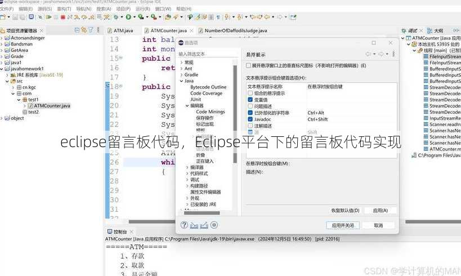Viewport: 461px width, 276px height.
Task: Click the back arrow in preferences page header
Action: [368, 54]
